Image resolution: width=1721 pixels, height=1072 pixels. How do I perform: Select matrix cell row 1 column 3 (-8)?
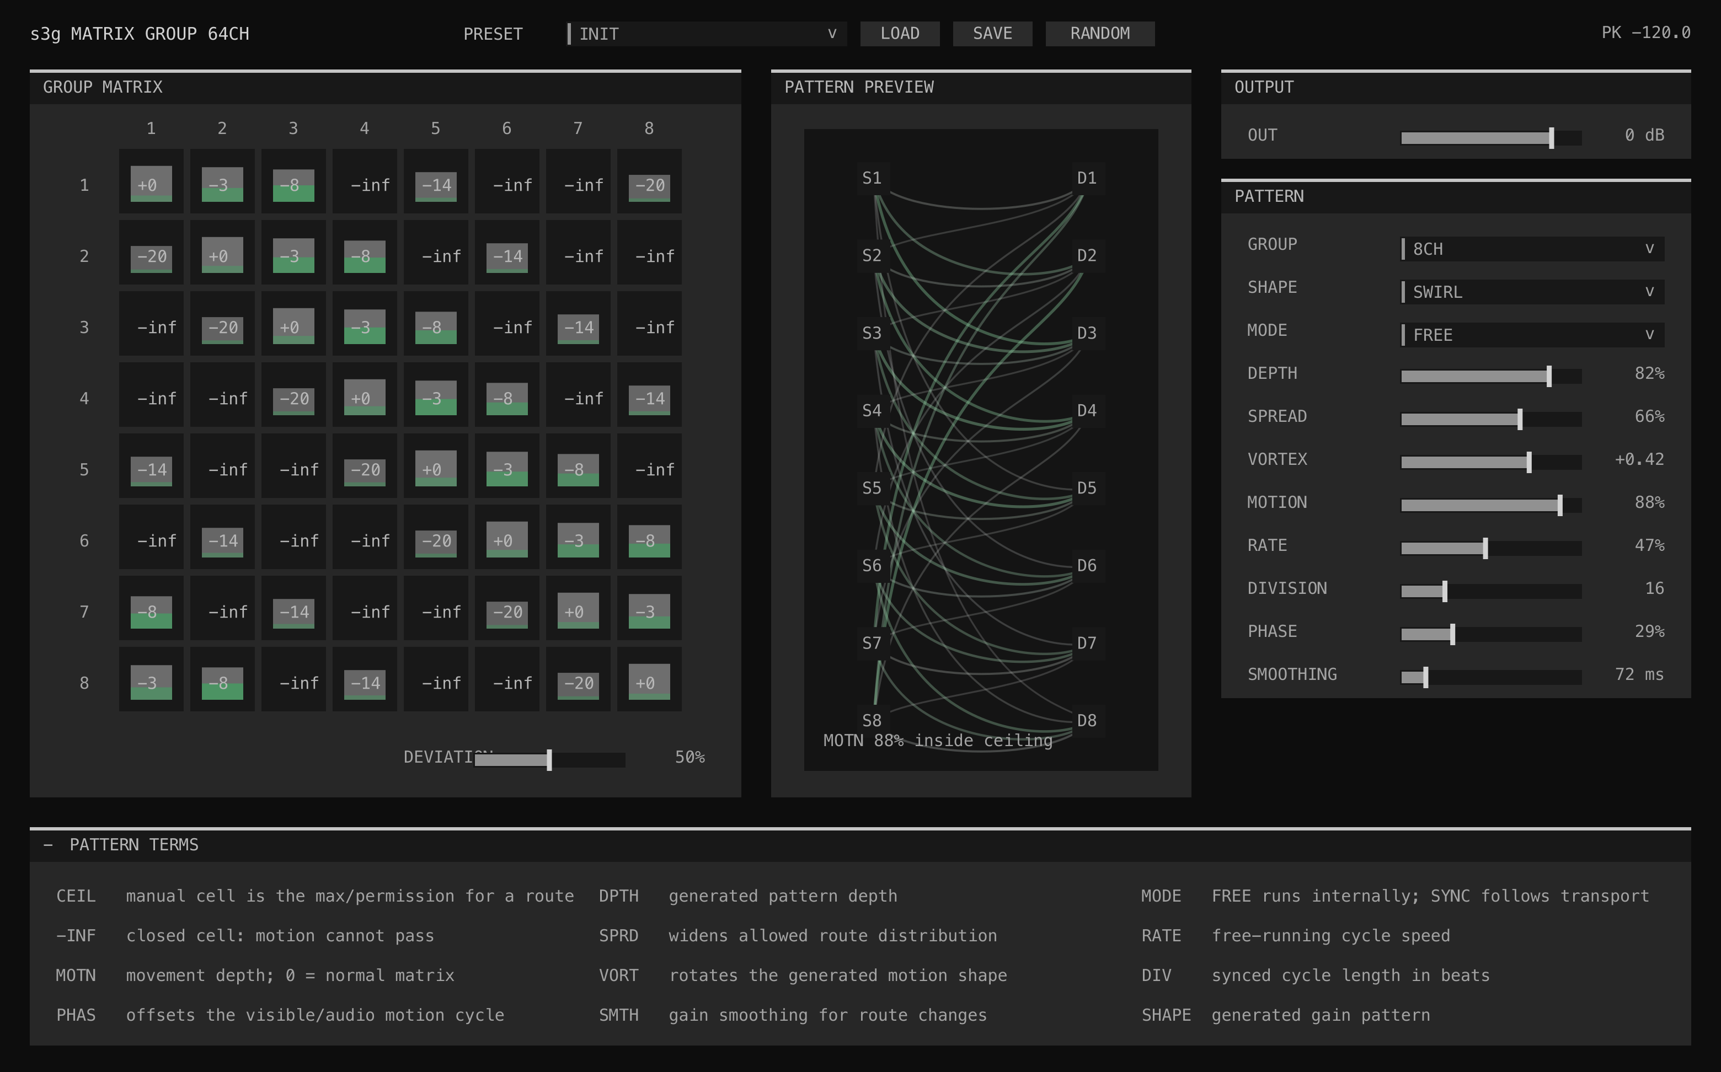(x=293, y=181)
